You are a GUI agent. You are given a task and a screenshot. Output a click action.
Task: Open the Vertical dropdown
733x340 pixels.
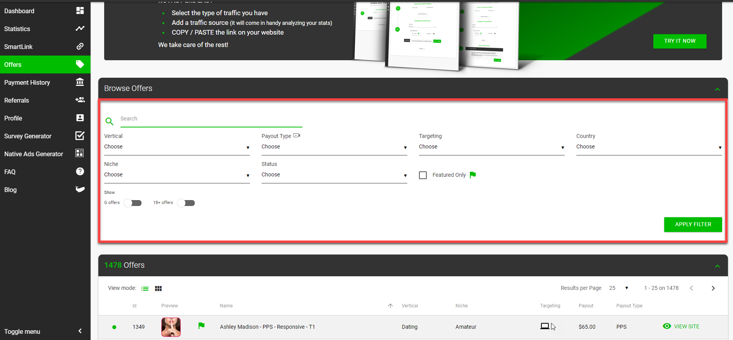pos(177,147)
